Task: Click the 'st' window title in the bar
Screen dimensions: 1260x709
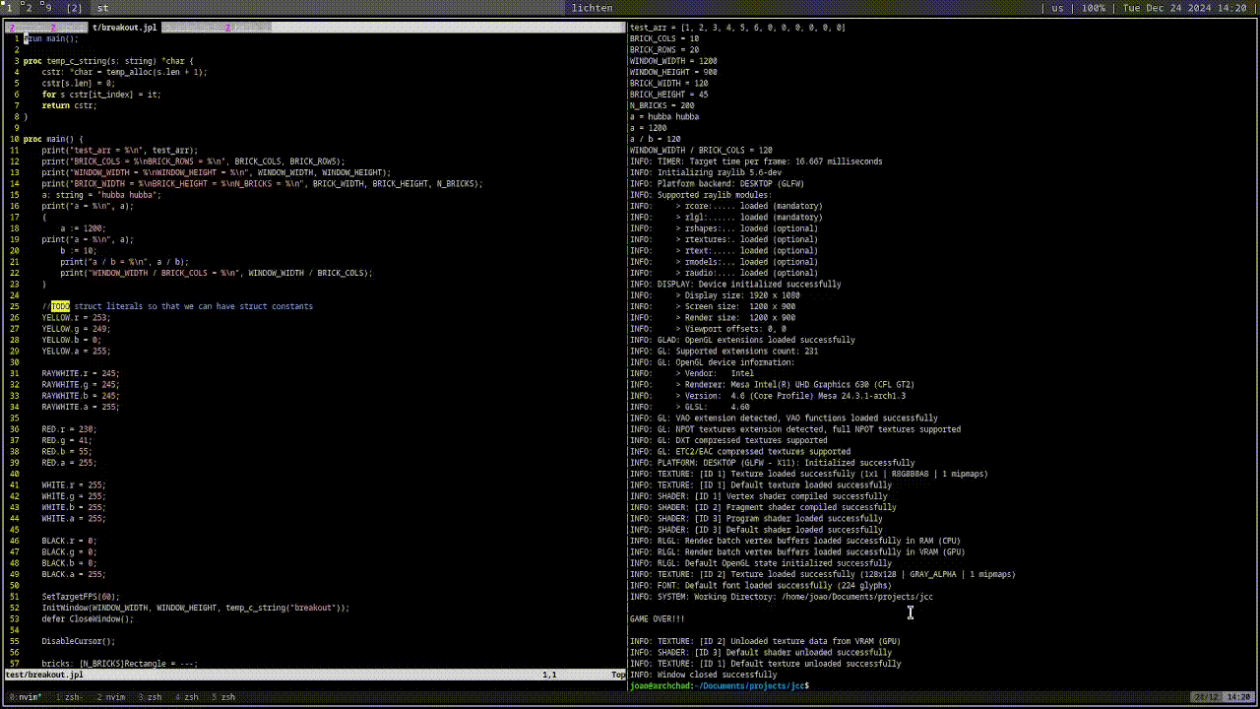Action: pos(103,8)
